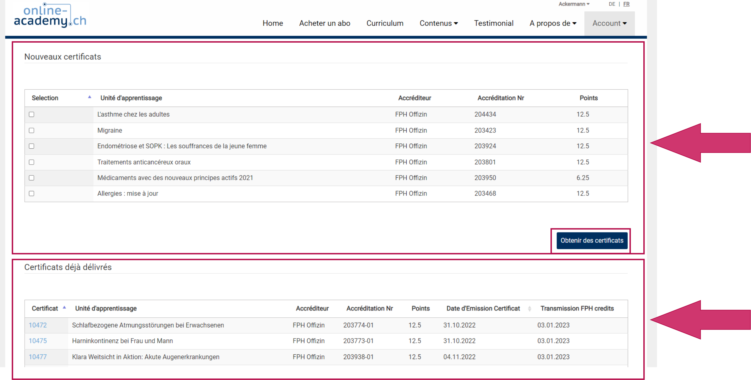Image resolution: width=751 pixels, height=380 pixels.
Task: Sort new certificates by Accréditeur header
Action: click(414, 98)
